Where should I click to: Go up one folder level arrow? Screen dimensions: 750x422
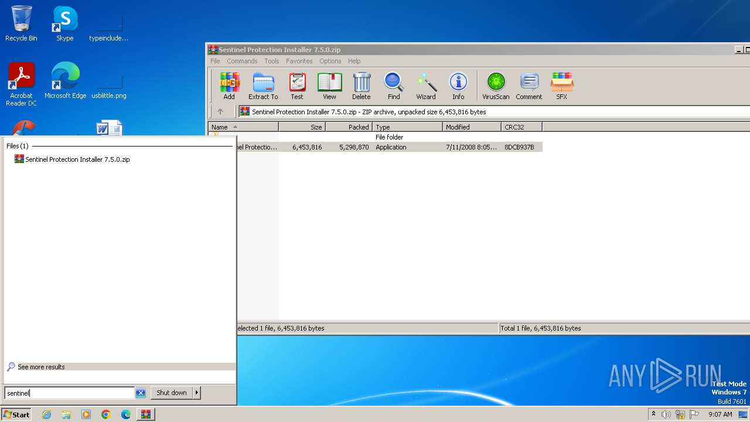[x=220, y=111]
